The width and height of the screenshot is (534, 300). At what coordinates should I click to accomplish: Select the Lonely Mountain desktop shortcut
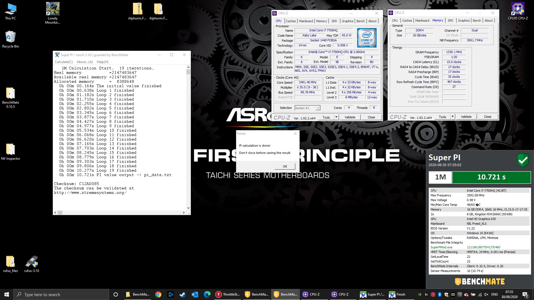(53, 13)
